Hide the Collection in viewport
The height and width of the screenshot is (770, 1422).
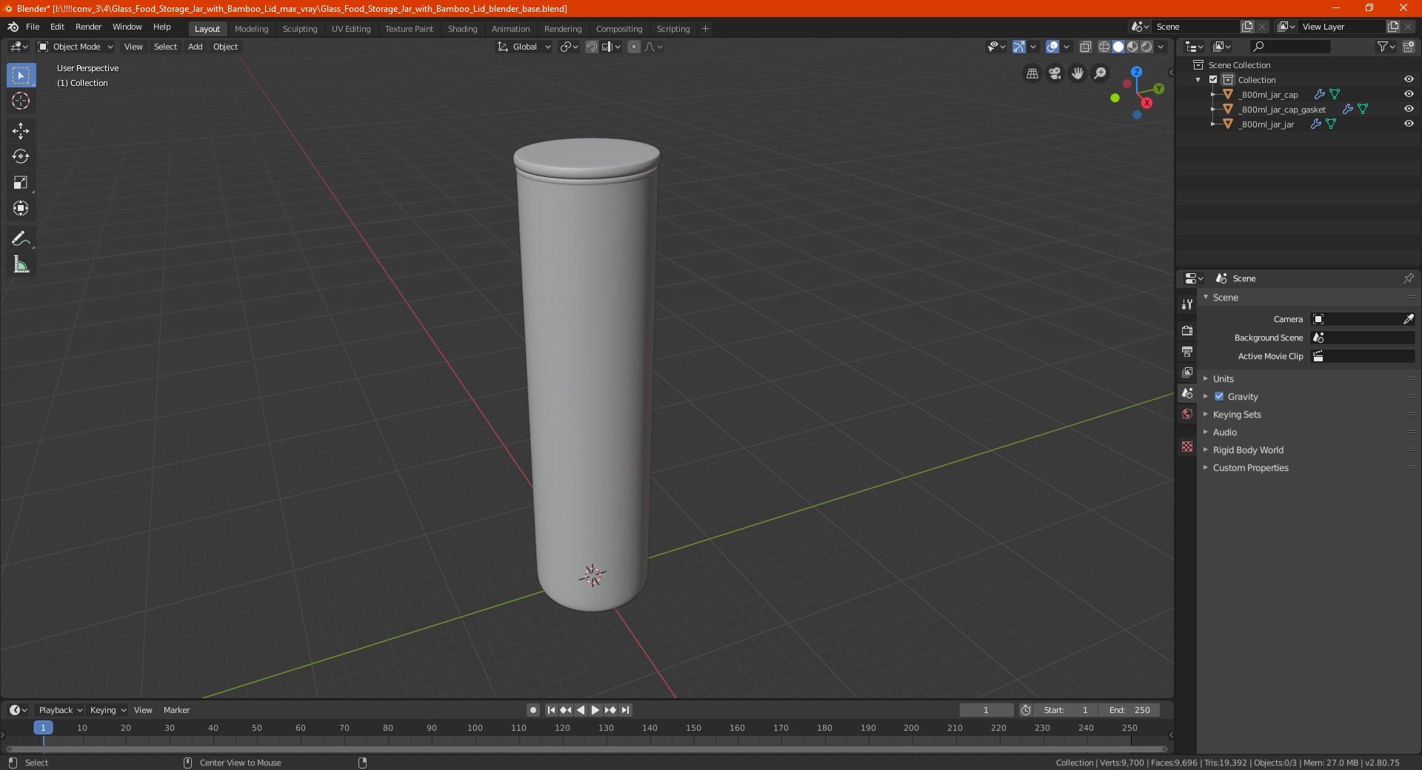point(1409,80)
